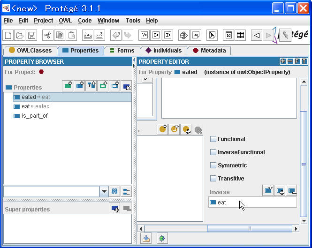Select the is_part_of property
Viewport: 312px width, 248px height.
pyautogui.click(x=34, y=116)
